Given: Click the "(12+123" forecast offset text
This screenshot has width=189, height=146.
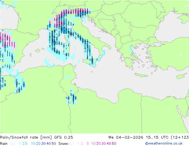Looking at the screenshot, I should (180, 137).
